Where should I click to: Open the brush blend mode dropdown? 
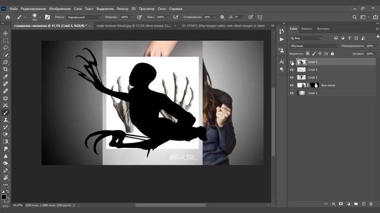point(84,17)
